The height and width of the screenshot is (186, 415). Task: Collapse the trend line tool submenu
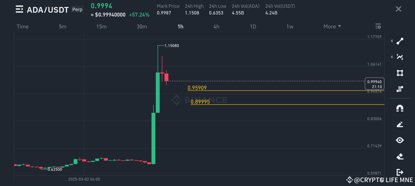coord(391,41)
